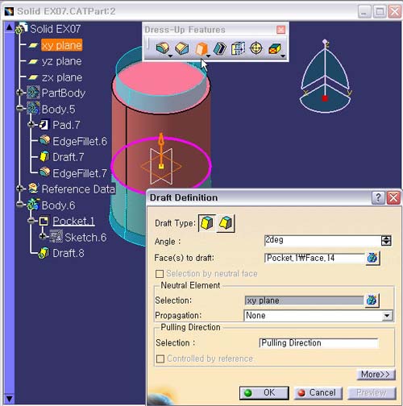Select the Chamfer tool icon
Image resolution: width=403 pixels, height=406 pixels.
[x=182, y=48]
